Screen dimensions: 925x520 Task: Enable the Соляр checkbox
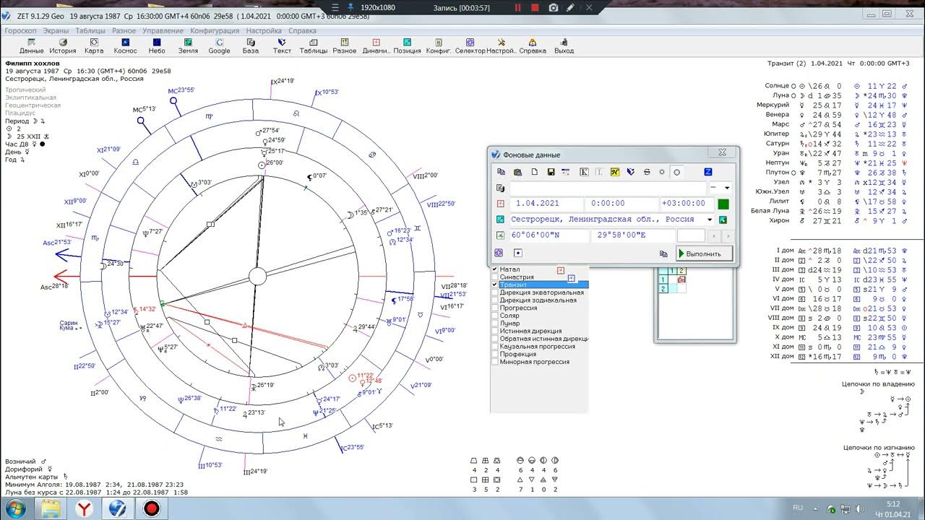pos(495,316)
